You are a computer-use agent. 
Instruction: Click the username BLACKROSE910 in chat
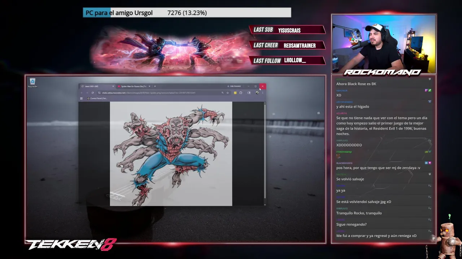[x=344, y=163]
